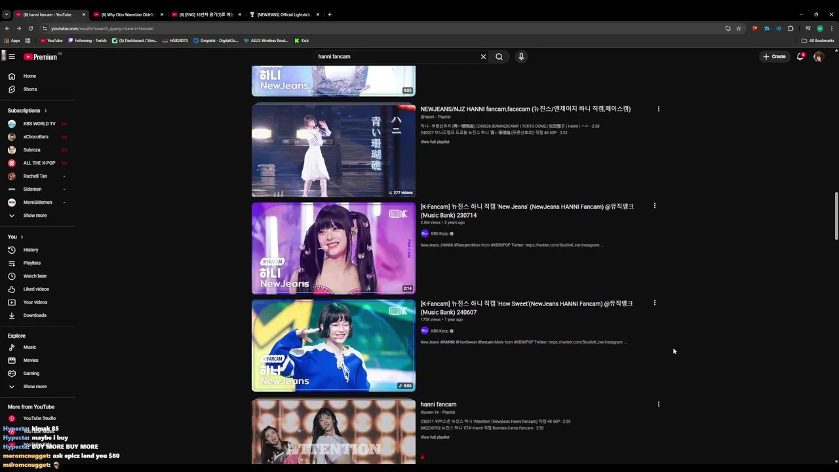Open the account avatar menu

[819, 56]
